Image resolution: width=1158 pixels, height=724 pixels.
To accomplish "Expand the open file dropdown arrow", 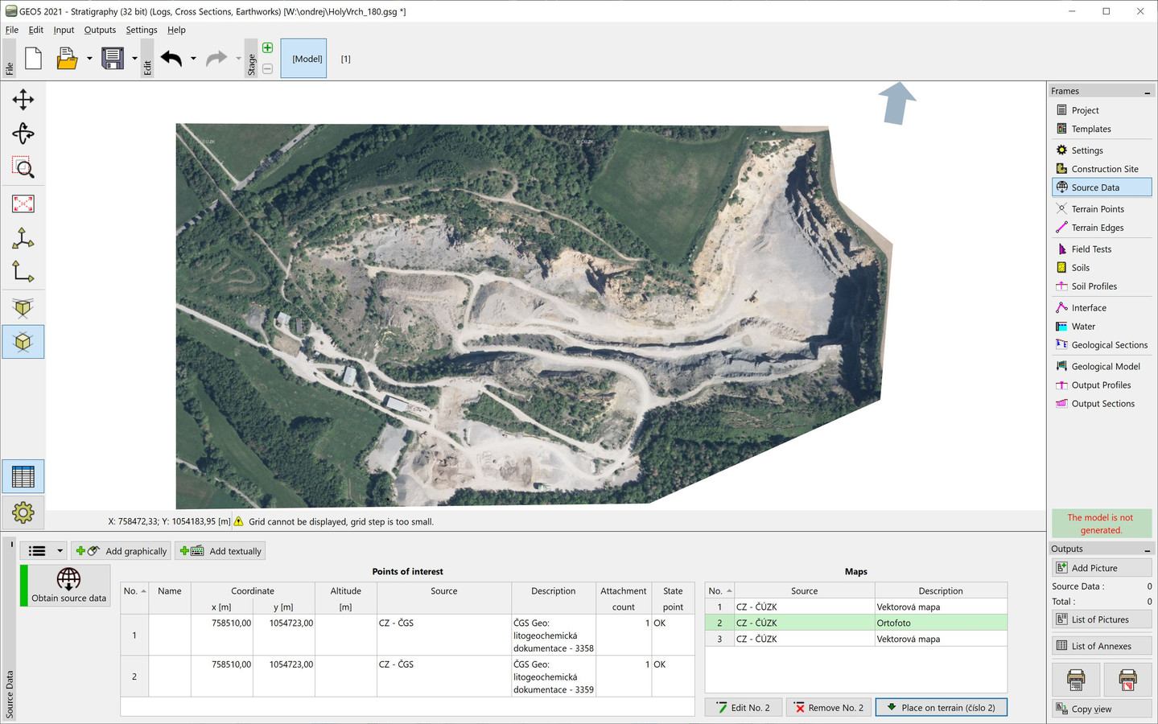I will tap(89, 59).
